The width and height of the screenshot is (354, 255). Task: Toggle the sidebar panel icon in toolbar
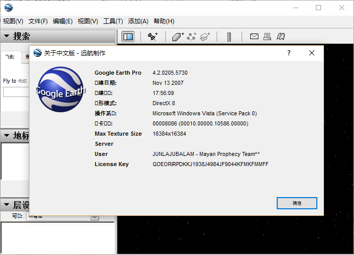(x=128, y=37)
